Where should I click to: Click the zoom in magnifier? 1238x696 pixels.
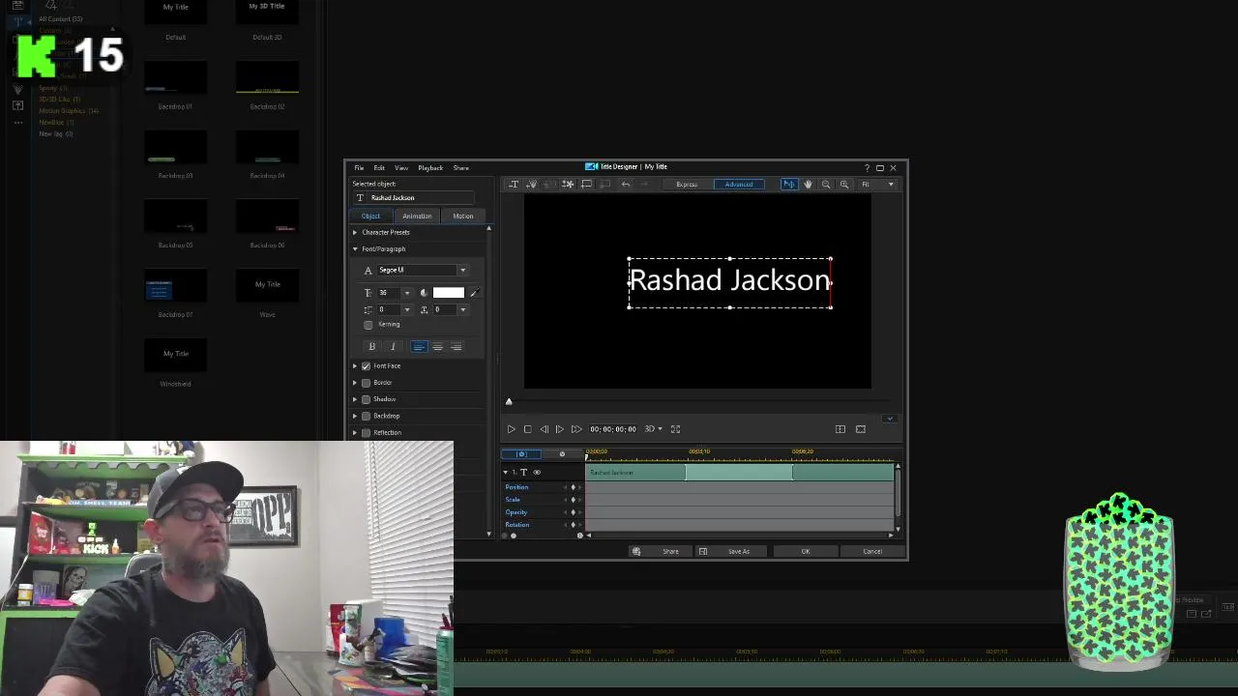(844, 184)
